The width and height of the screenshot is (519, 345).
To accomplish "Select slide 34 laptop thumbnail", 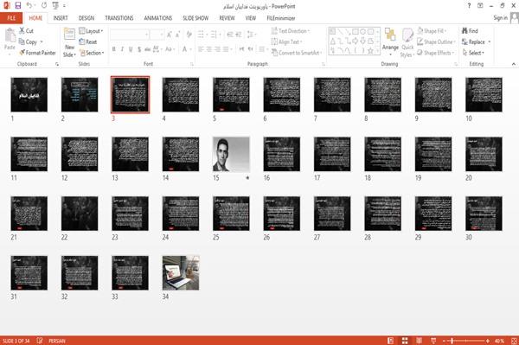I will pyautogui.click(x=181, y=273).
